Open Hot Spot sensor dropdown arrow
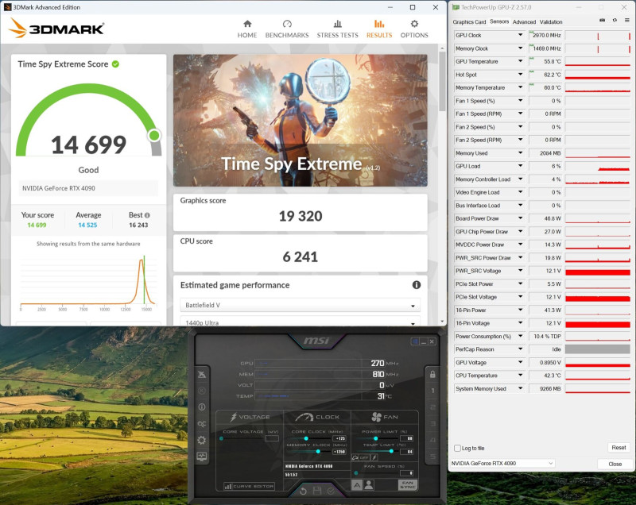The width and height of the screenshot is (636, 505). [520, 75]
